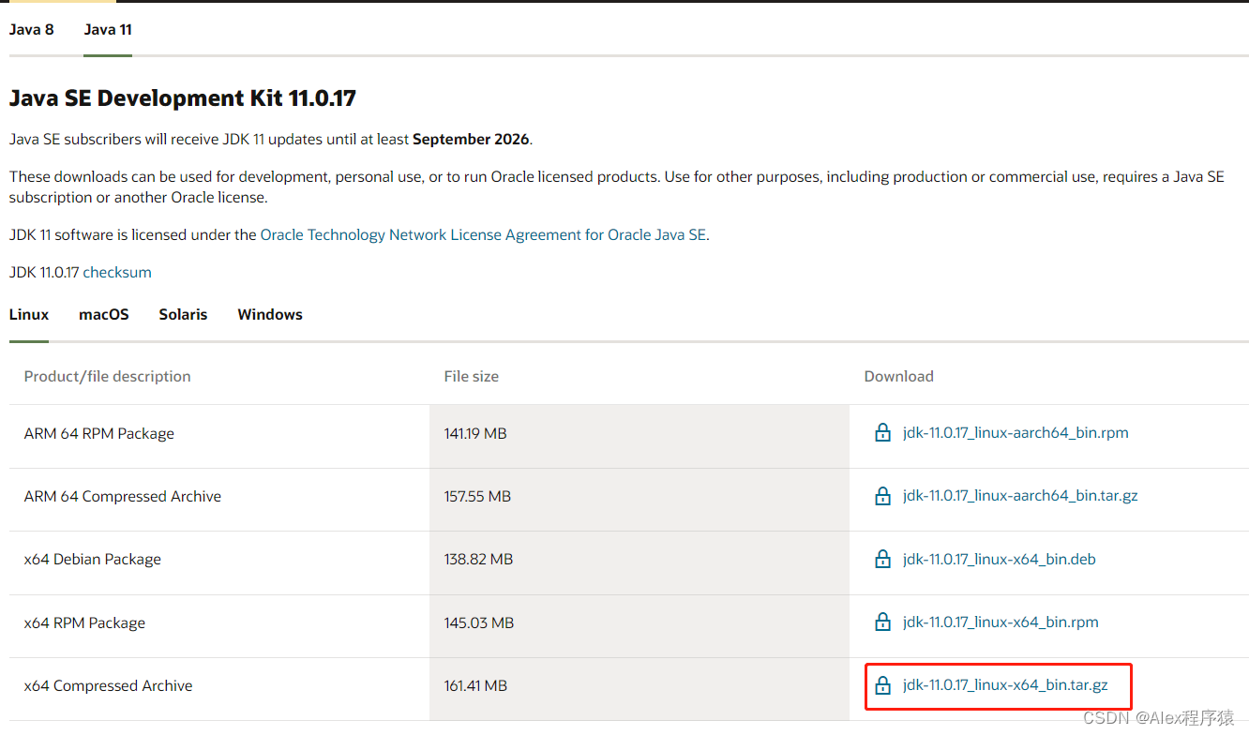Click lock icon beside jdk-11.0.17_linux-aarch64_bin.rpm

(x=882, y=433)
